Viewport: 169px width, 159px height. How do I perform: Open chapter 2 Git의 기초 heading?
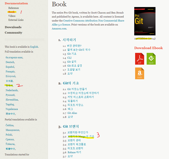[x=71, y=83]
